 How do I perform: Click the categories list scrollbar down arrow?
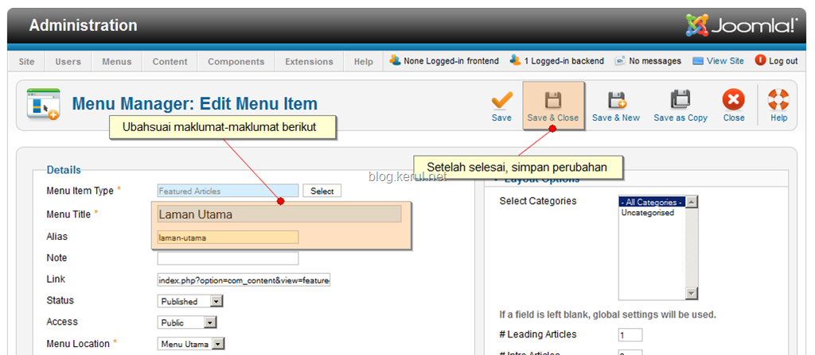pos(692,294)
